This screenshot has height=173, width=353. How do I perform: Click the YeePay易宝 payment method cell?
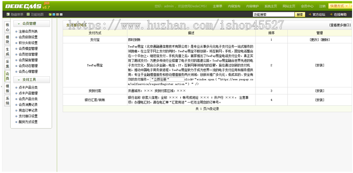[x=95, y=65]
